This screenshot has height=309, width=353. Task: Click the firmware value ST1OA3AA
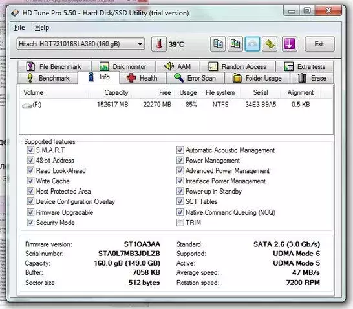pyautogui.click(x=142, y=244)
